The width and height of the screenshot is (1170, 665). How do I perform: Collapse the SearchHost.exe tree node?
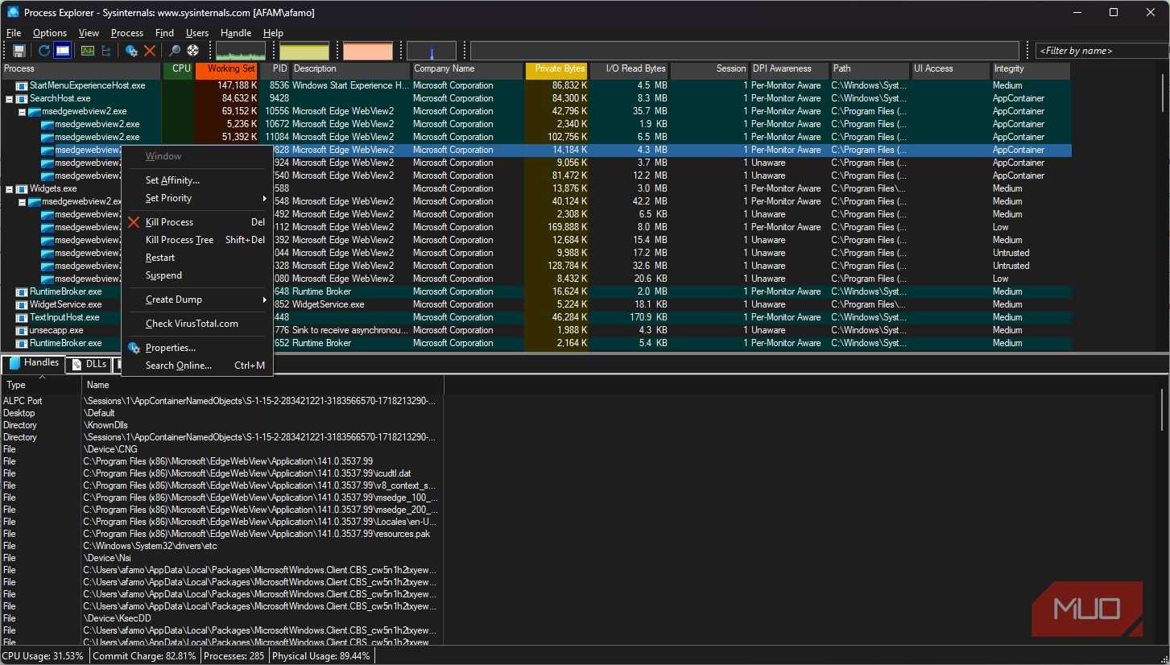click(9, 98)
